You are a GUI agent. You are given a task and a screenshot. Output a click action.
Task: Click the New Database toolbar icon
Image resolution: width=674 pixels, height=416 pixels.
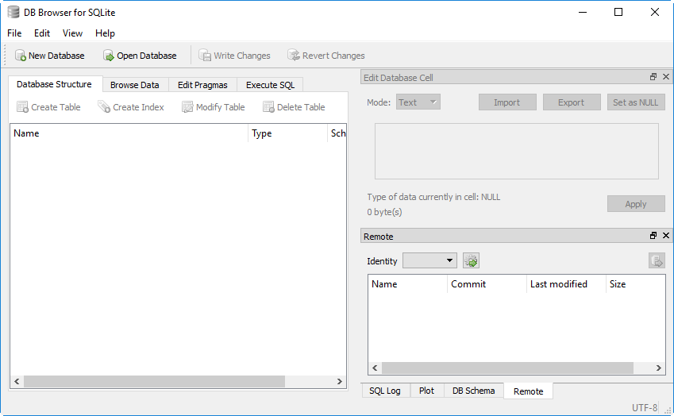tap(21, 56)
